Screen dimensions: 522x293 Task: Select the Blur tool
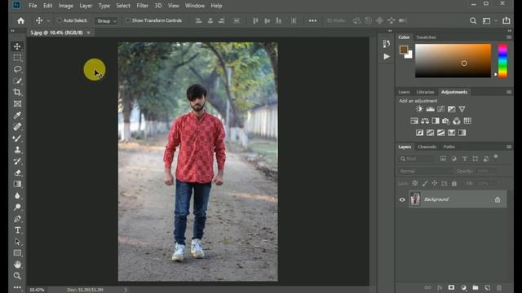(x=17, y=195)
